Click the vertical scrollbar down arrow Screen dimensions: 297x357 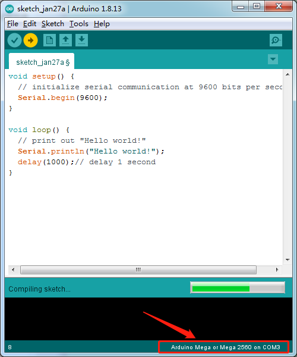tap(287, 259)
